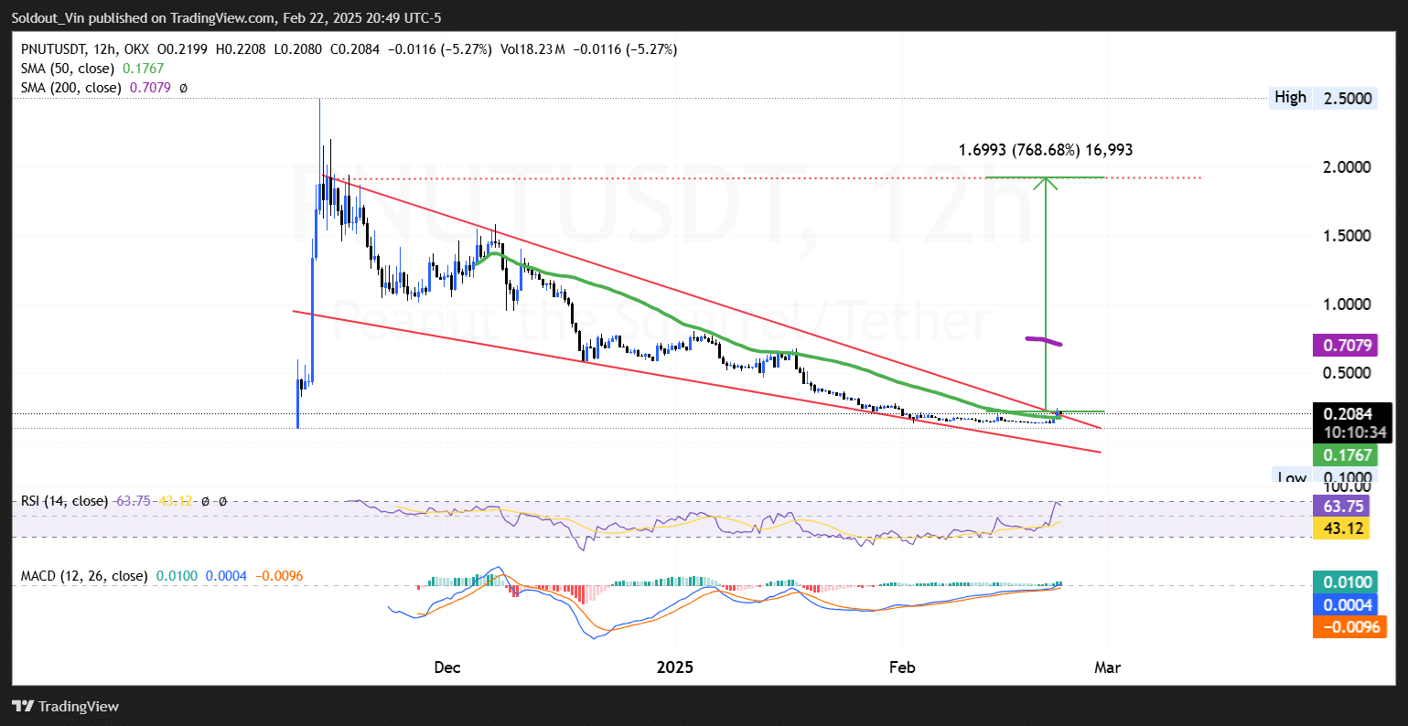Select the short purple SMA 200 line segment
Screen dimensions: 1408x726
pyautogui.click(x=1043, y=342)
